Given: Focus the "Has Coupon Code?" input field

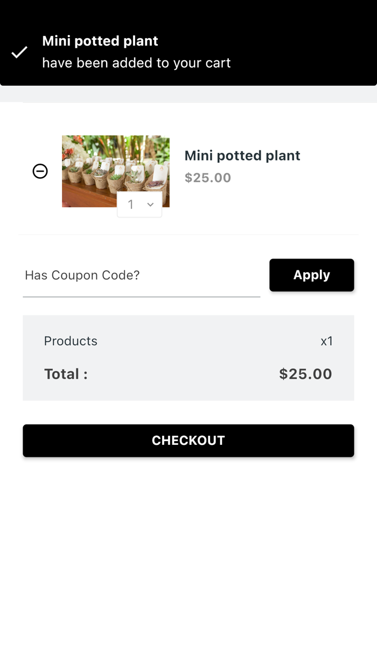Looking at the screenshot, I should click(x=141, y=275).
